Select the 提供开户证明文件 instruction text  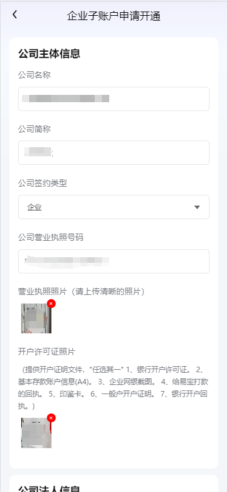tap(113, 387)
